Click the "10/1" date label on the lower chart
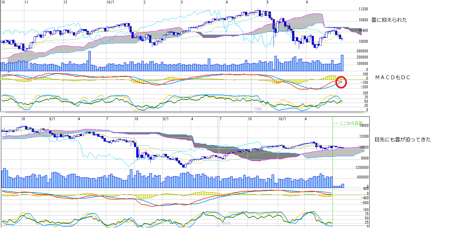 point(282,119)
